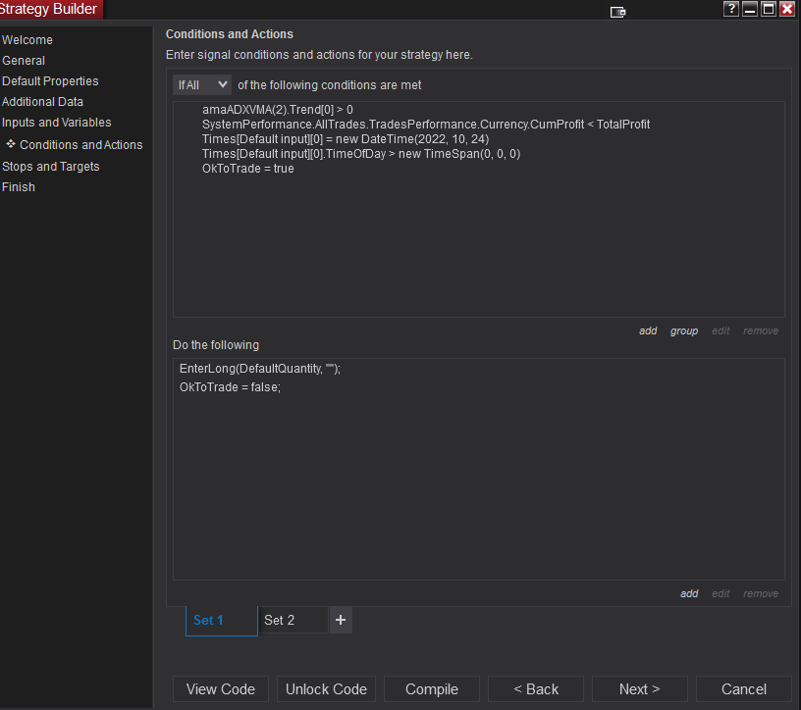Switch to the Set 2 tab
The image size is (801, 710).
point(294,620)
